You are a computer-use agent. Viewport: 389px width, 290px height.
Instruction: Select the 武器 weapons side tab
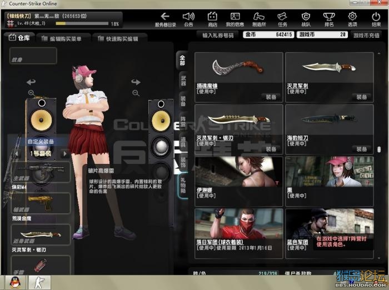(x=183, y=81)
